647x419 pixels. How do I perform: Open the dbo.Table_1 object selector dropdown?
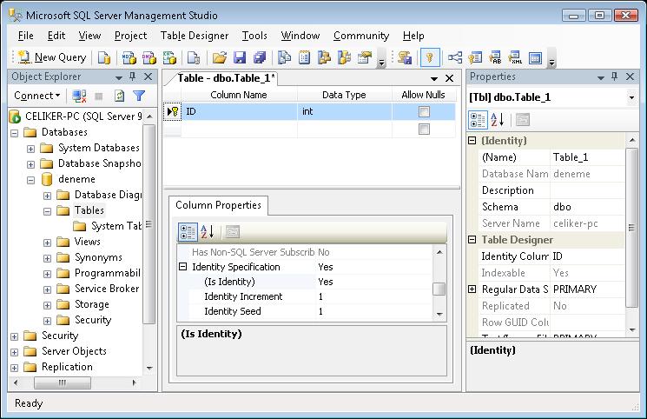[631, 98]
